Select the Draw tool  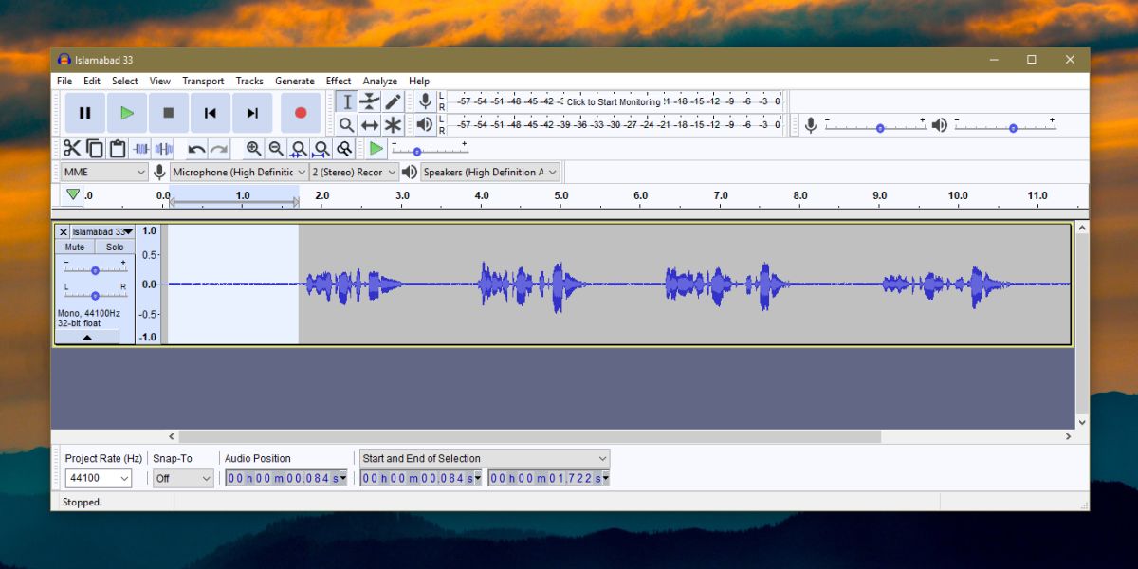tap(393, 101)
